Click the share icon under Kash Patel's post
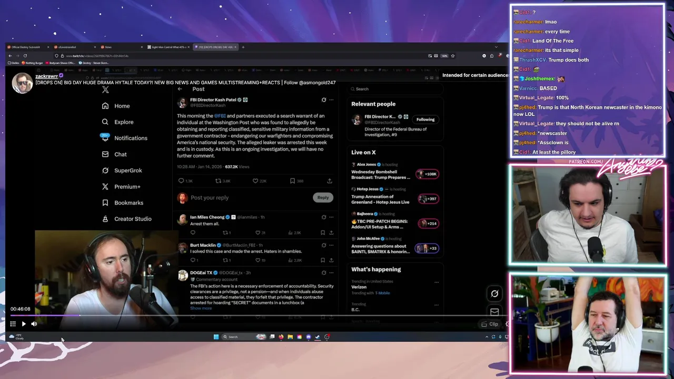 (x=330, y=181)
